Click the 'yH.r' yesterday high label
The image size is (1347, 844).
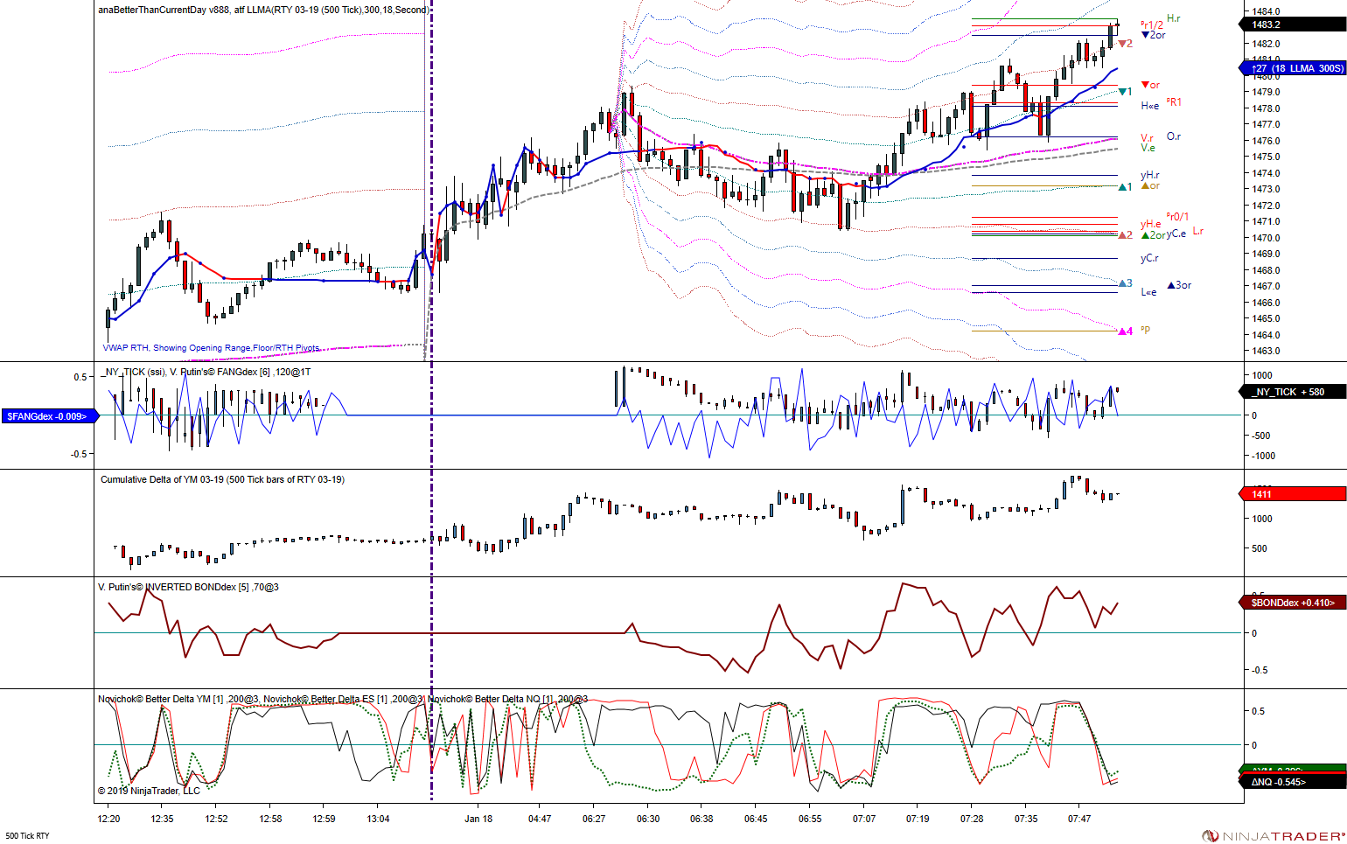point(1150,176)
